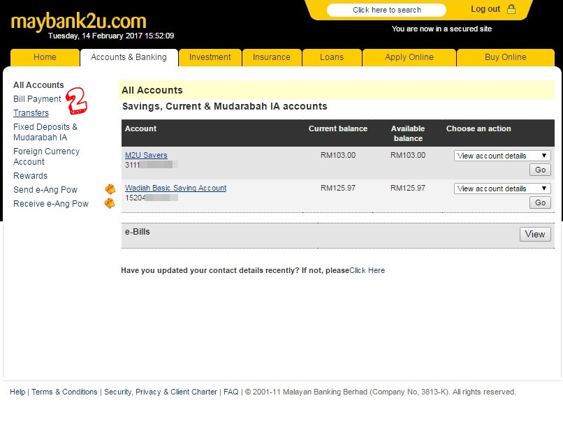Open Security, Privacy & Client Charter link
563x428 pixels.
click(161, 392)
